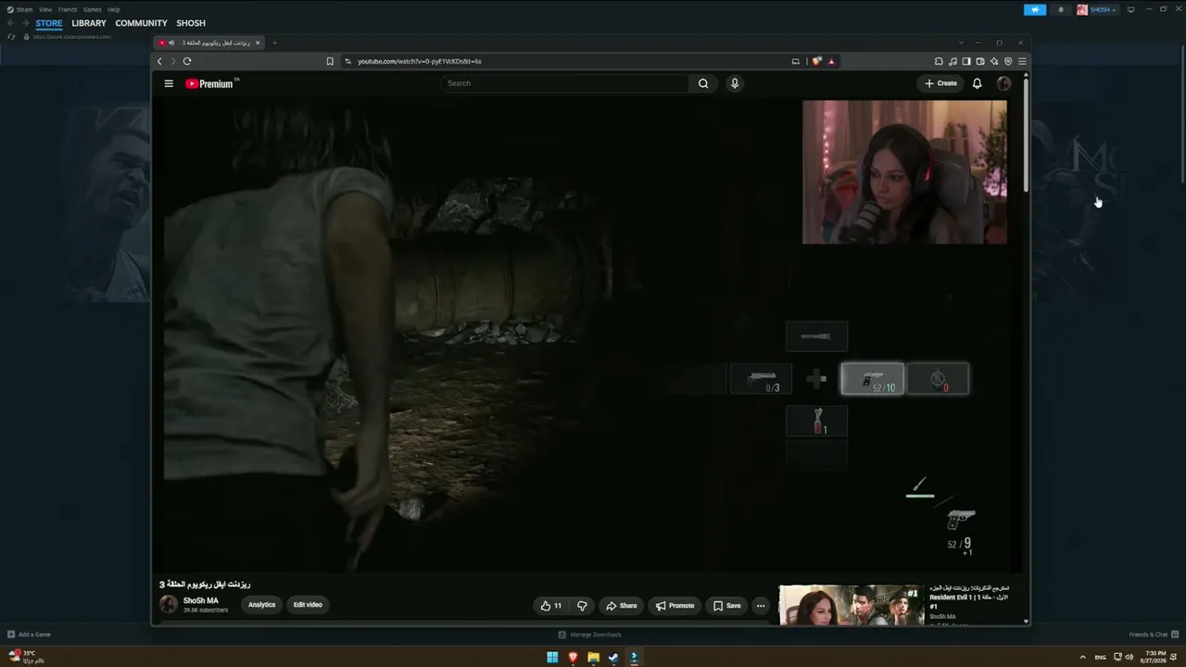This screenshot has height=667, width=1186.
Task: Dislike the video with thumbs down
Action: tap(582, 606)
